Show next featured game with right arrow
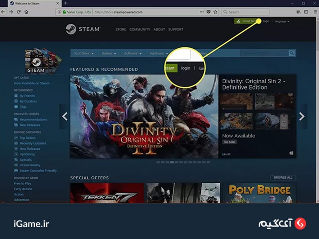This screenshot has width=319, height=239. coord(302,117)
